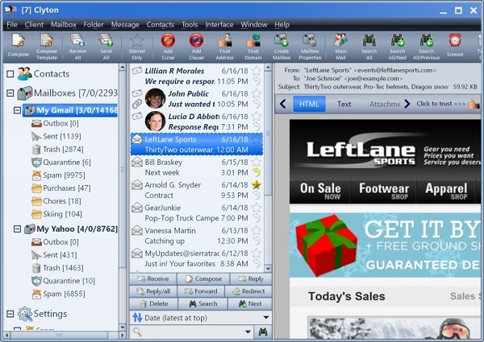Open the Interface menu
This screenshot has width=484, height=342.
click(219, 25)
